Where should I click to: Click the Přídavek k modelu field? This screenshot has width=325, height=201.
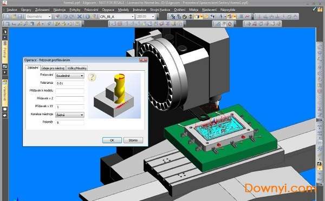[70, 91]
